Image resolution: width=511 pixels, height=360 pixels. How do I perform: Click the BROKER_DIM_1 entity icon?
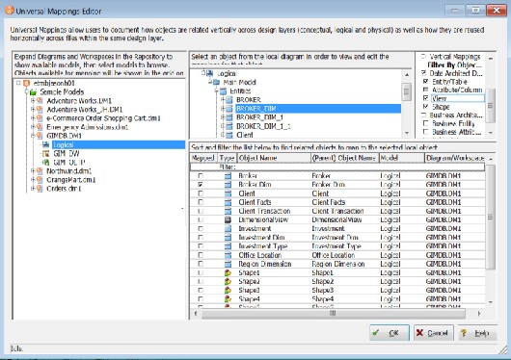pyautogui.click(x=229, y=117)
